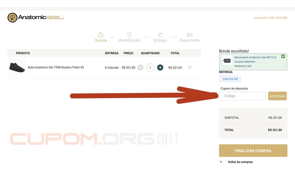Viewport: 295px width, 175px height.
Task: Decrease quantity with the minus button
Action: [x=140, y=68]
